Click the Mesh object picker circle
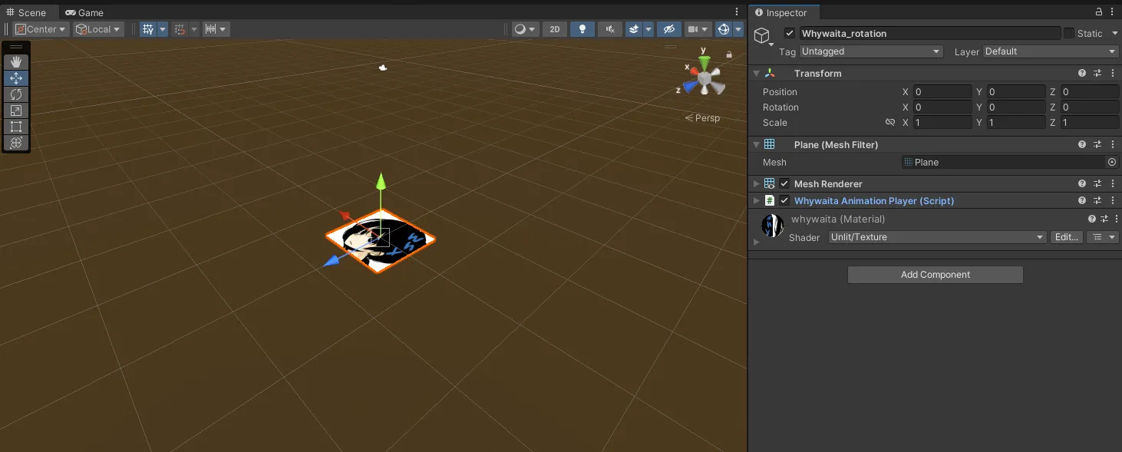The image size is (1122, 452). pyautogui.click(x=1111, y=162)
